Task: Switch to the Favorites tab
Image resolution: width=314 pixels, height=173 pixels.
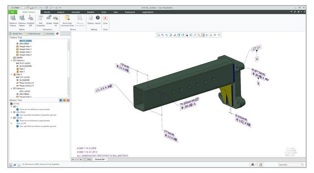Action: coord(48,33)
